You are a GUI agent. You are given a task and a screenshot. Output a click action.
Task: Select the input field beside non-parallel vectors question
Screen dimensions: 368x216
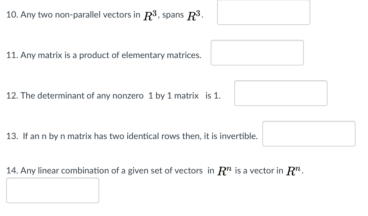[263, 12]
